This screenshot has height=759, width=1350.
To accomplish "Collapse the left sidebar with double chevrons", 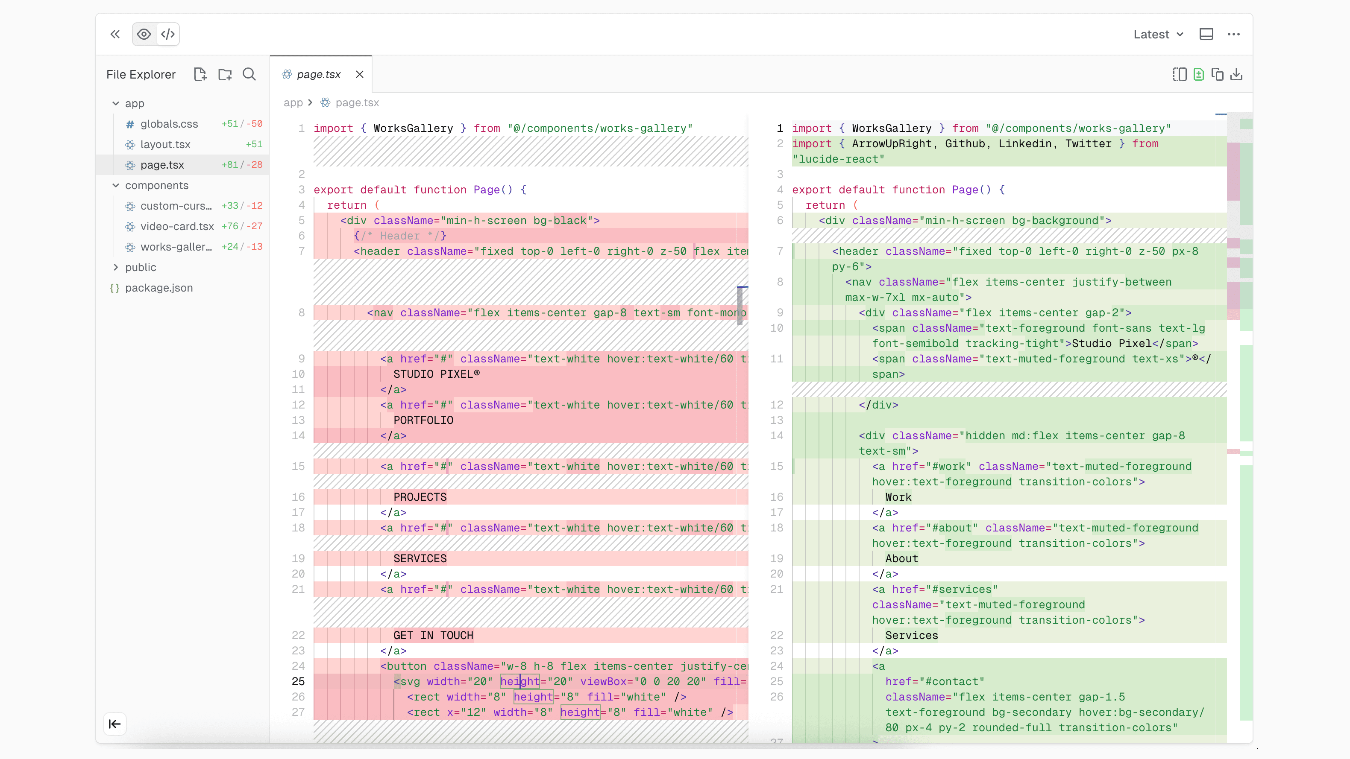I will [115, 34].
